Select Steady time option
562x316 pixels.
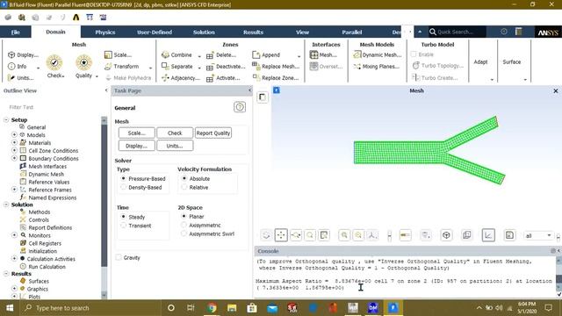(x=123, y=217)
